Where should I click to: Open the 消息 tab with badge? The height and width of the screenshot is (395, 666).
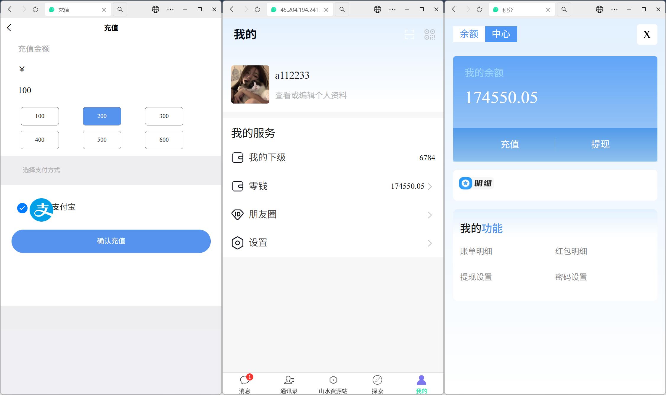pos(245,384)
